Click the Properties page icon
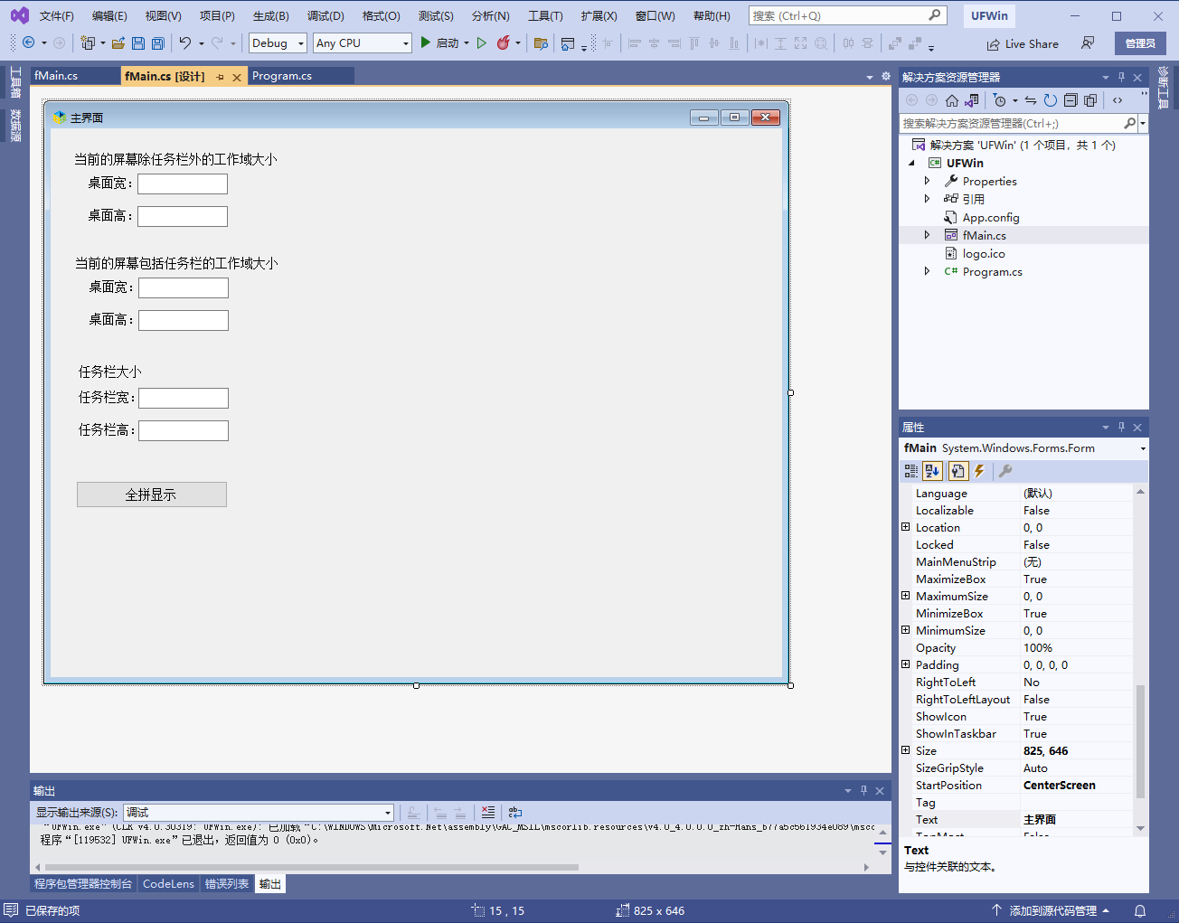The image size is (1179, 923). pos(957,471)
